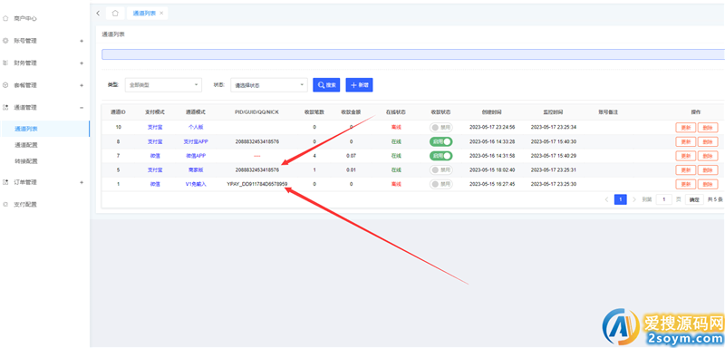Click 删除 for channel ID 7
Image resolution: width=725 pixels, height=348 pixels.
(708, 156)
